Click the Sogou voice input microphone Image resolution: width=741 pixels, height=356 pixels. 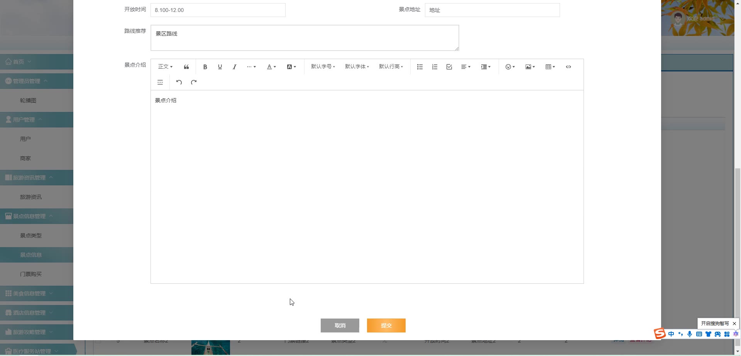pyautogui.click(x=690, y=334)
